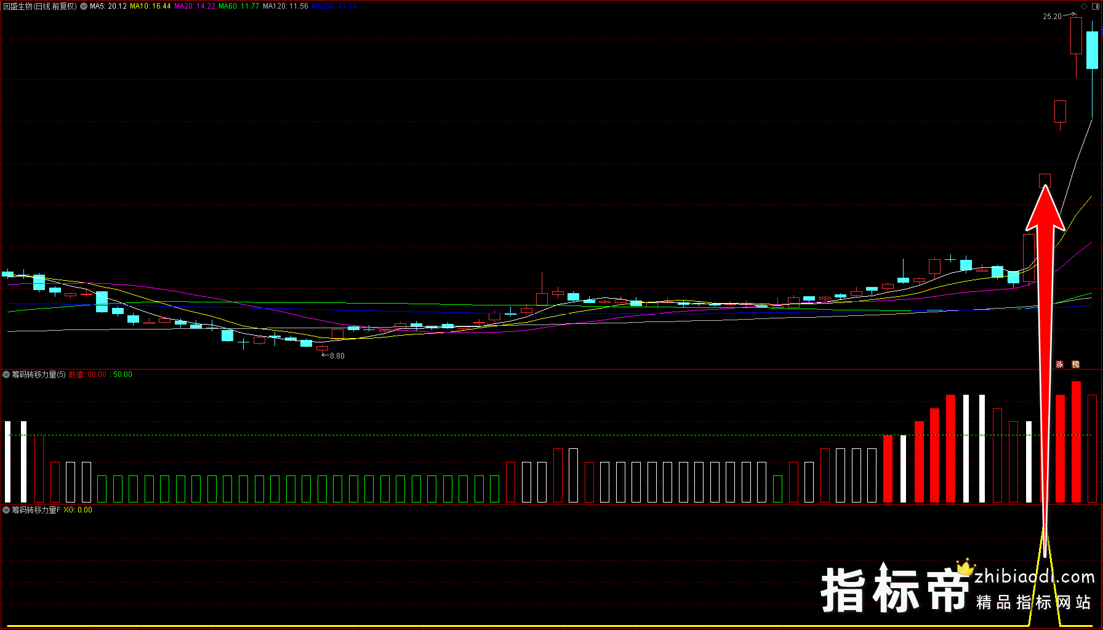
Task: Click the yellow MA10: 16.44 label
Action: click(150, 6)
